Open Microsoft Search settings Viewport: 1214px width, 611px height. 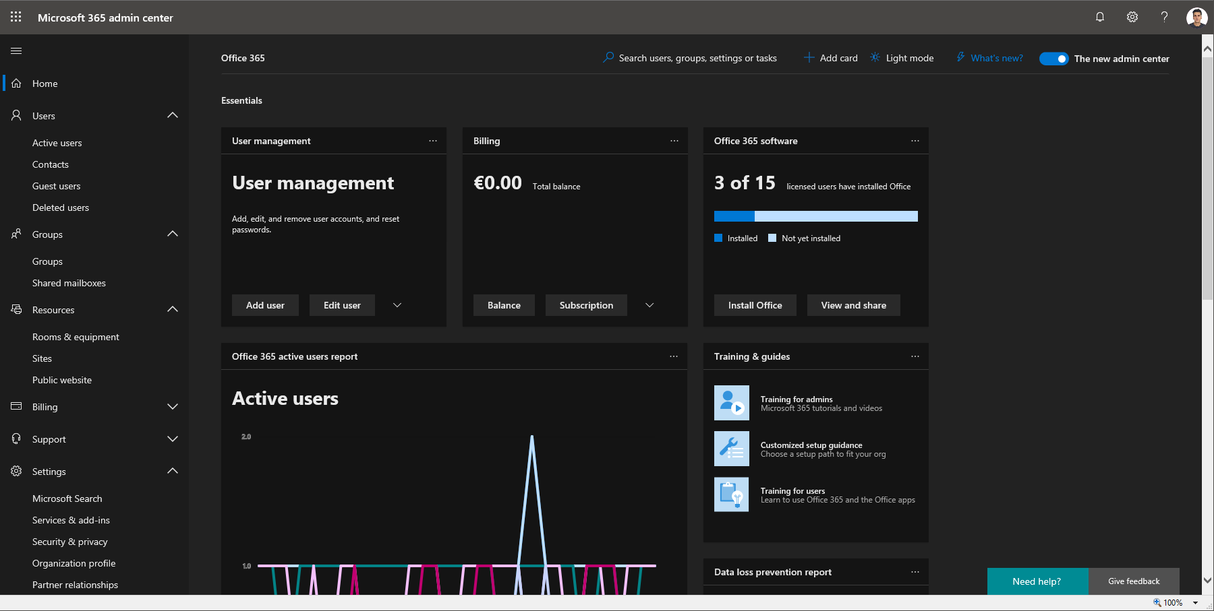pos(67,499)
